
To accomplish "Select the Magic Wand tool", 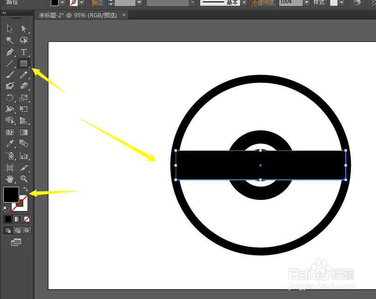I will [x=10, y=40].
